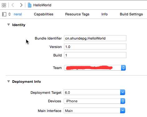
Task: Click the Deployment Info heading
Action: 27,82
